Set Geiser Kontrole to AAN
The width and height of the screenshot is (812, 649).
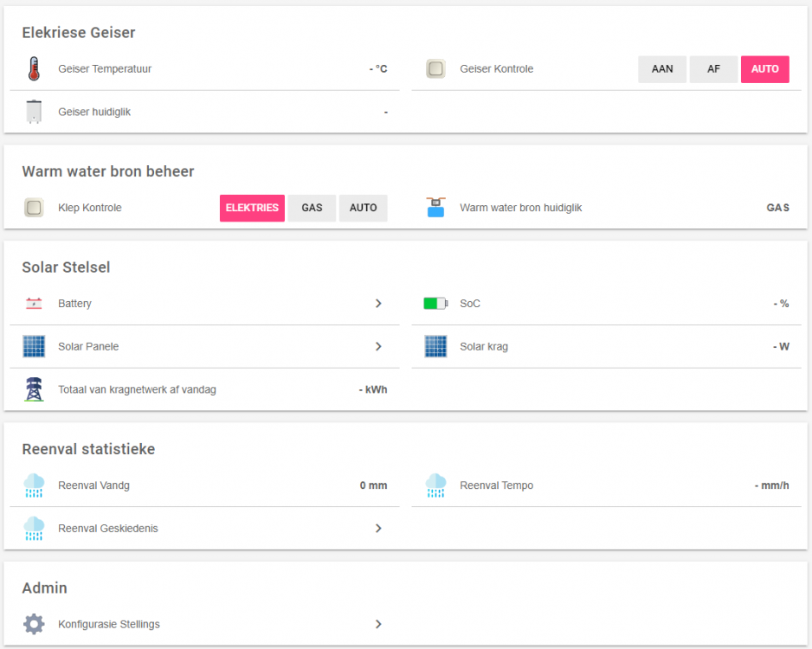click(662, 69)
